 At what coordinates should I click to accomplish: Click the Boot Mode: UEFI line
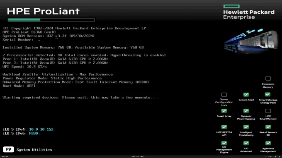pos(19,86)
